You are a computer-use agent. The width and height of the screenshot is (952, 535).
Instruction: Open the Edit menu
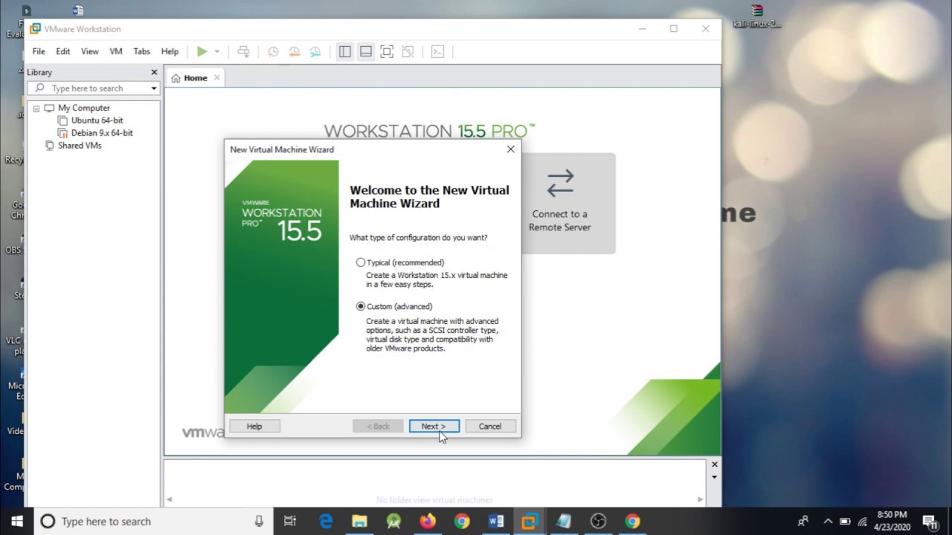point(63,51)
